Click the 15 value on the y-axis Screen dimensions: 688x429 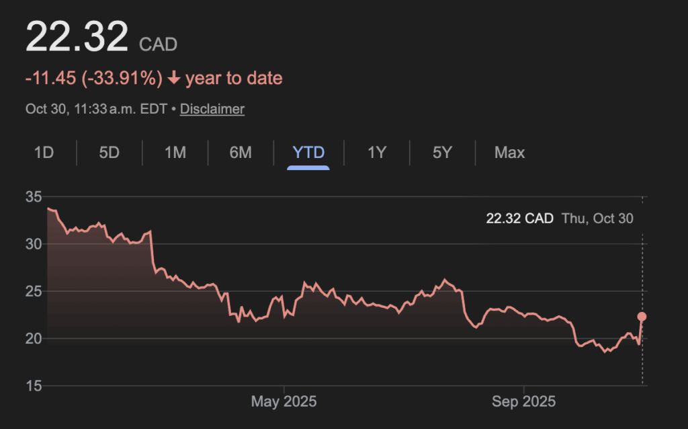(x=34, y=386)
